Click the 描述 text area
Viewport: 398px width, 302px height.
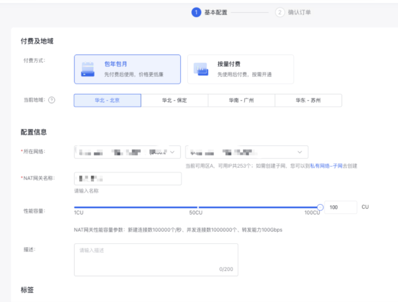tap(156, 259)
